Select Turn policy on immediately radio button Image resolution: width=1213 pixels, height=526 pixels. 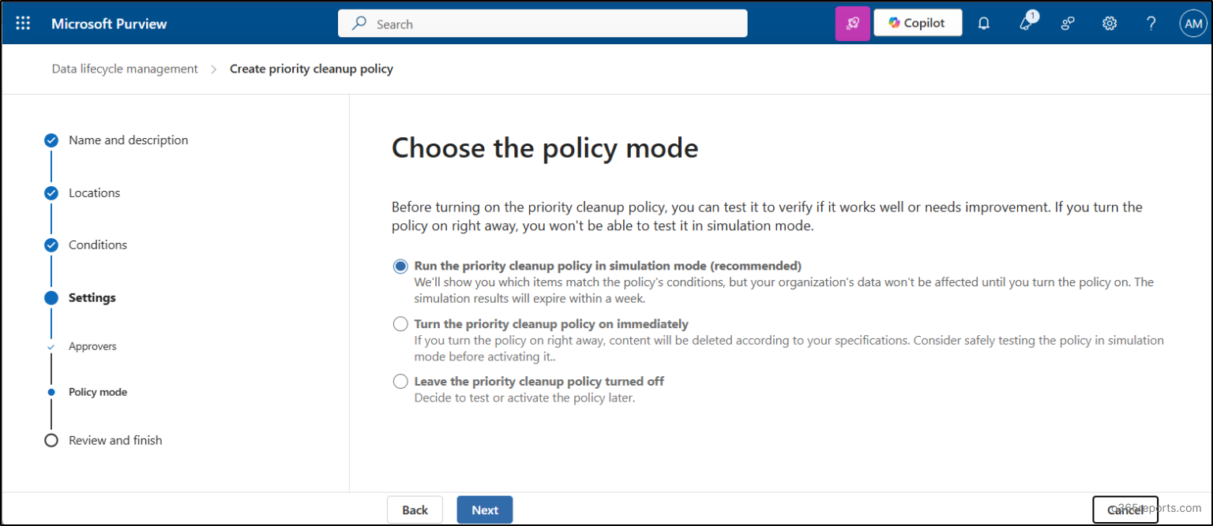(400, 324)
